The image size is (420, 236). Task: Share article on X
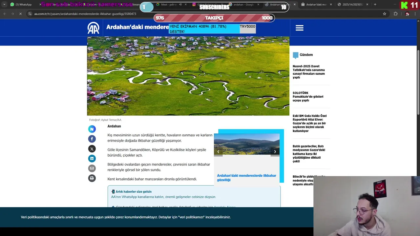(92, 149)
